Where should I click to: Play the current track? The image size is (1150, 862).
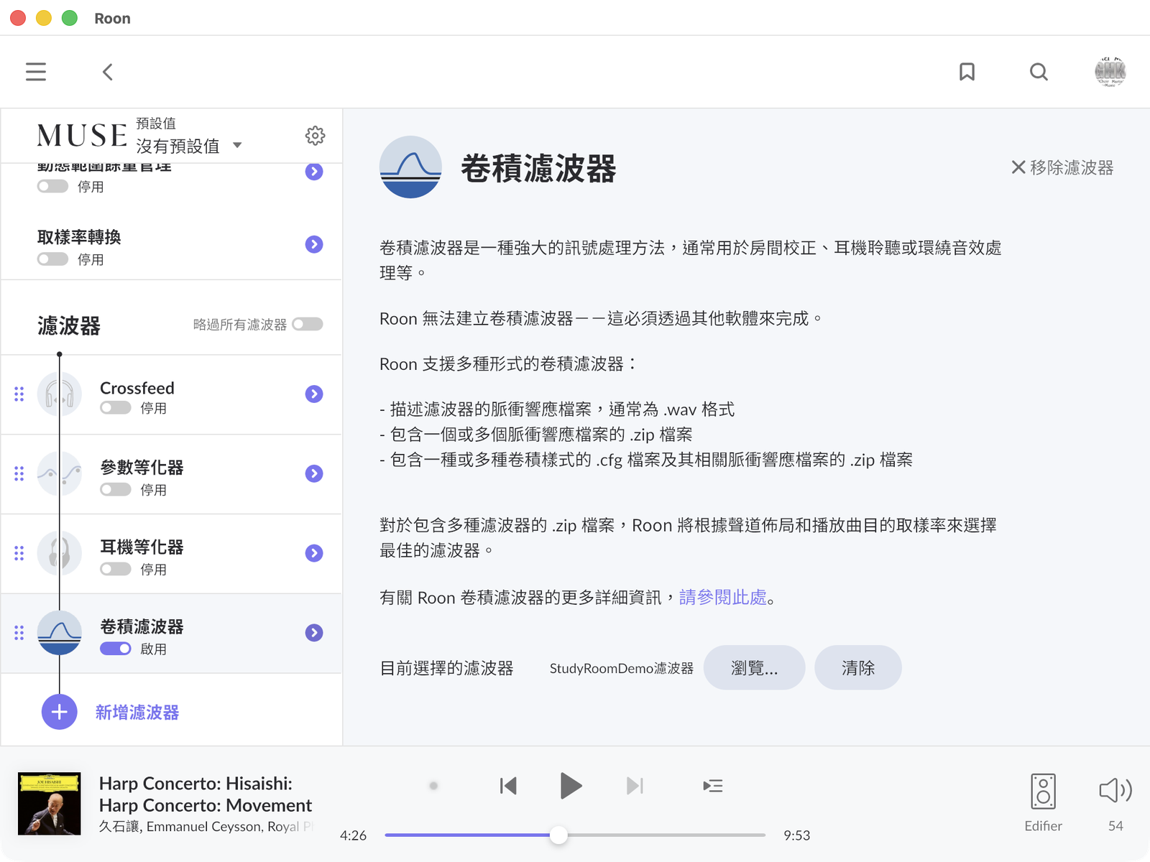[571, 786]
